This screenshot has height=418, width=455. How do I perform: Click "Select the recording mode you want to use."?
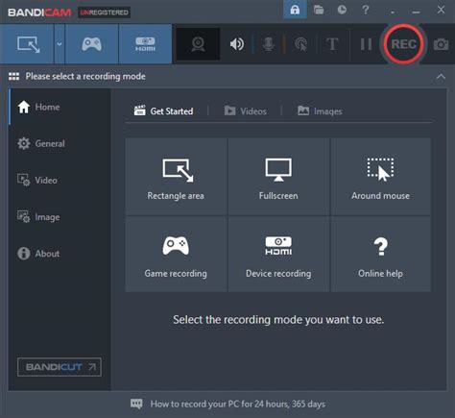pos(278,320)
